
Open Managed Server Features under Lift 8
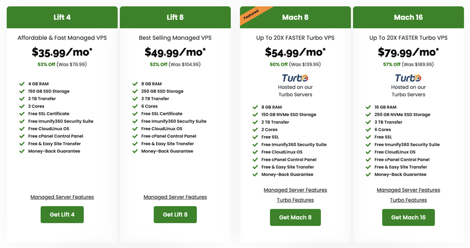tap(175, 197)
